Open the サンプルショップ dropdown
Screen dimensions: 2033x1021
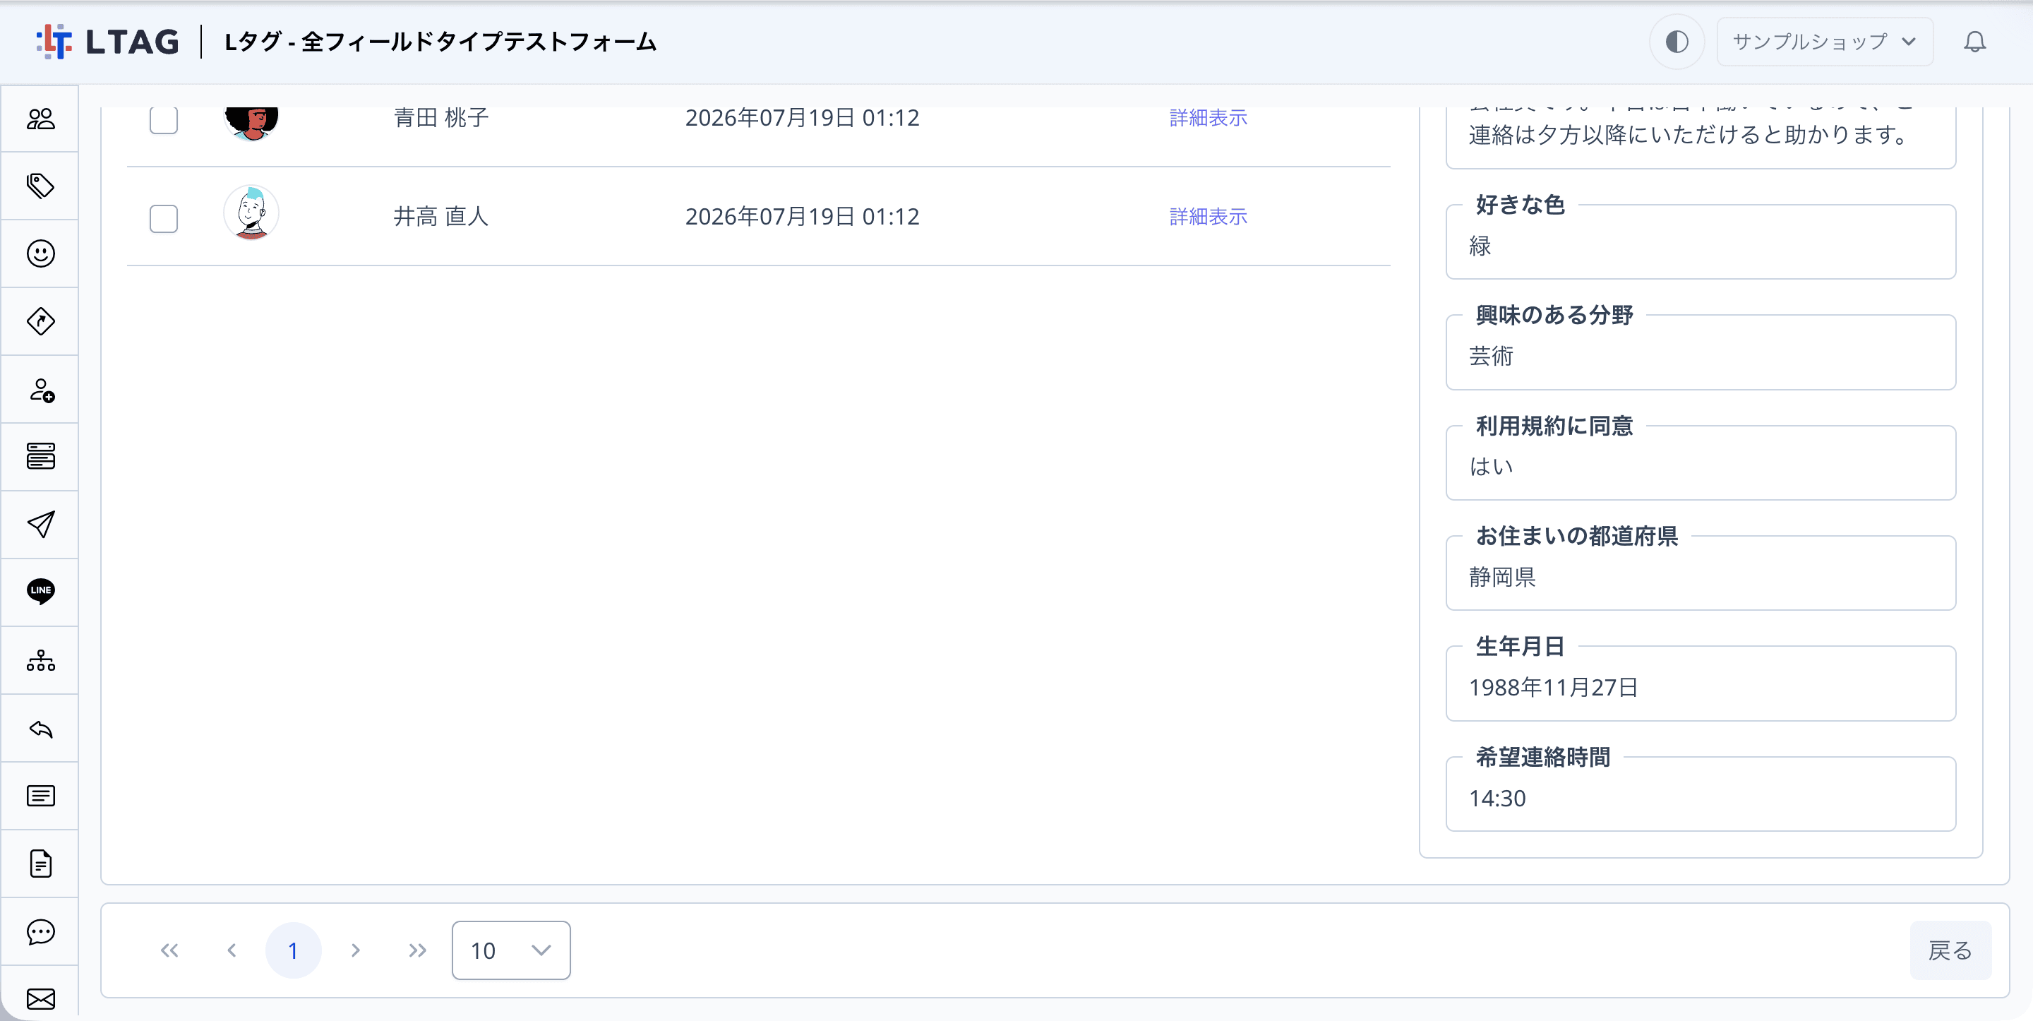[x=1824, y=42]
